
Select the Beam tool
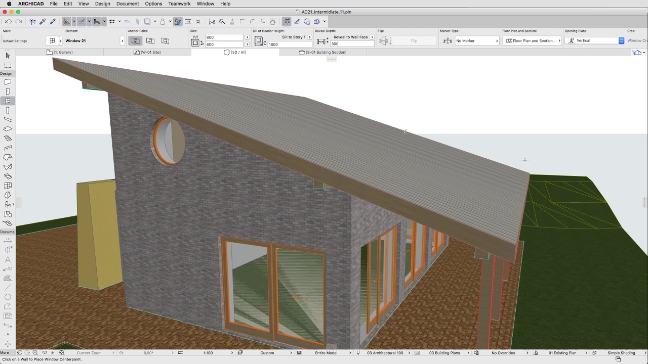tap(8, 120)
